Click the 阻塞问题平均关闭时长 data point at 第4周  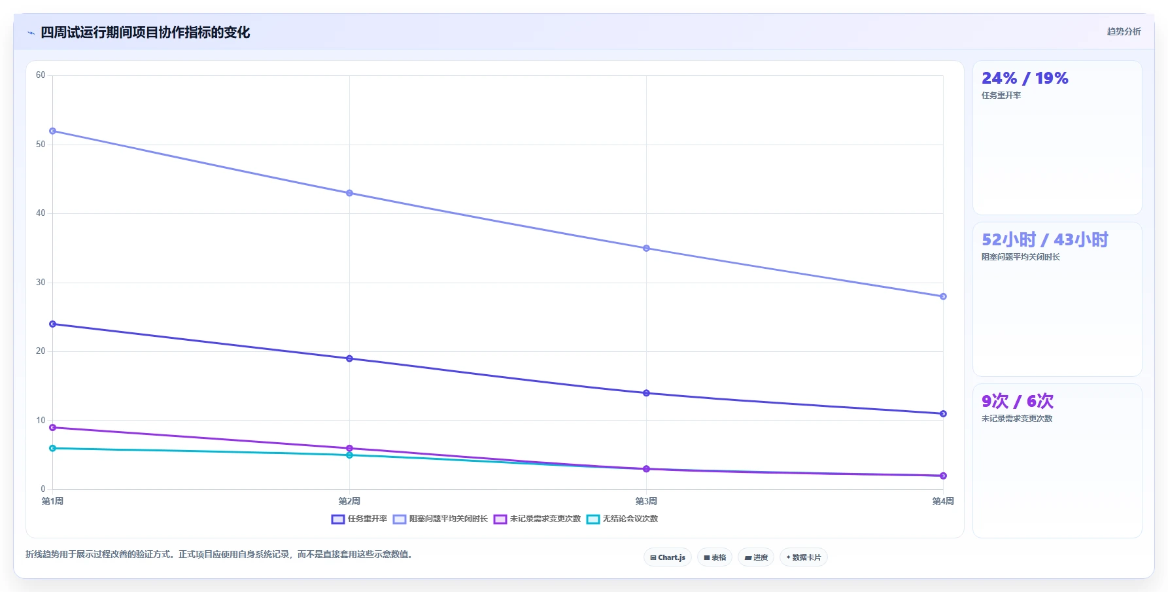[x=943, y=296]
